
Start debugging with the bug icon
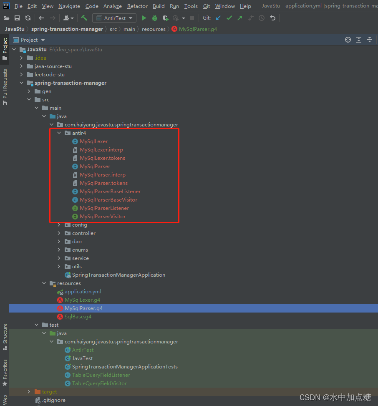click(154, 18)
